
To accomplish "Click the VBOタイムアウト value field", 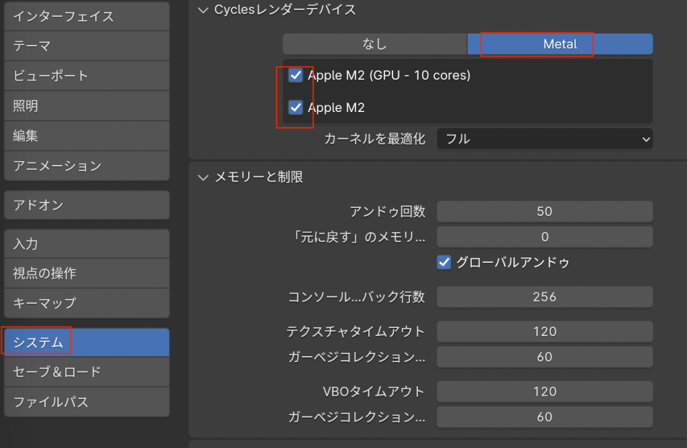I will click(544, 392).
